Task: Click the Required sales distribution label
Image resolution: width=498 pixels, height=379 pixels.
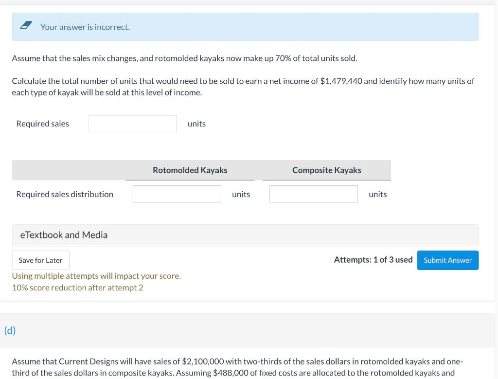Action: click(65, 194)
